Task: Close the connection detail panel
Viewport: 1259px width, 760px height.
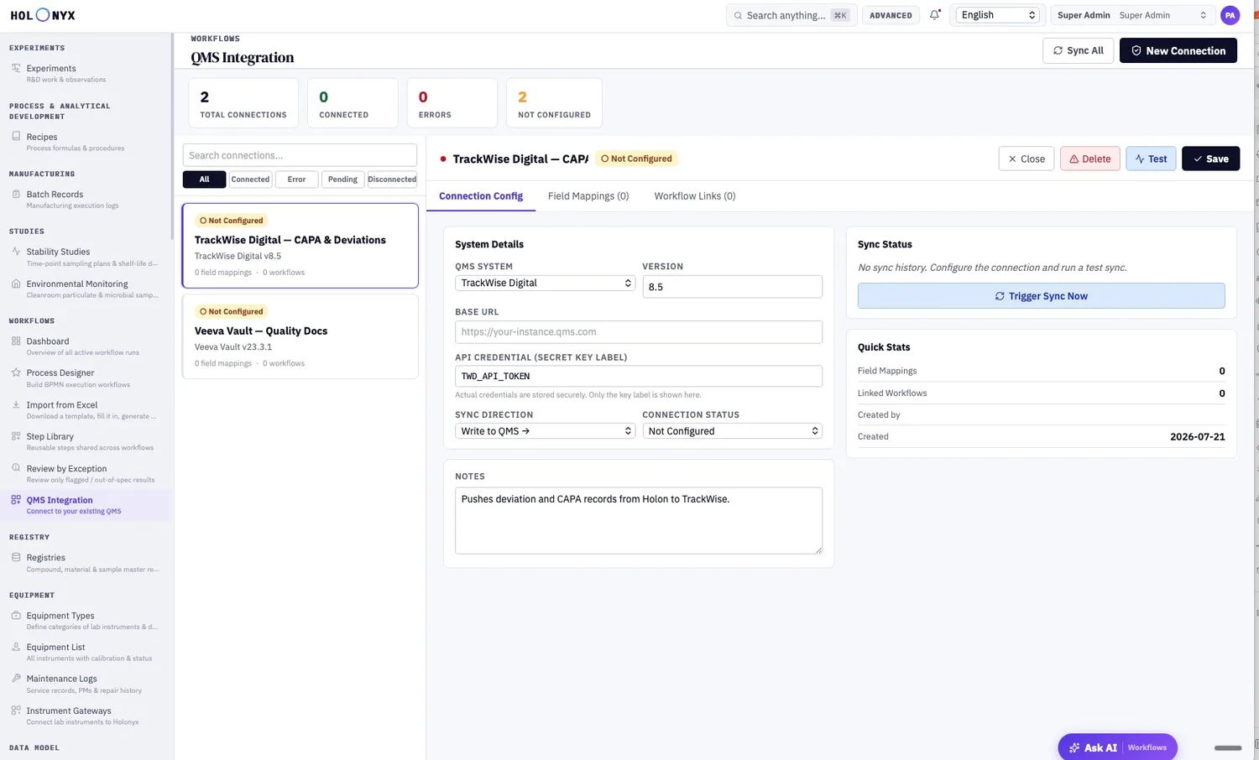Action: [1027, 159]
